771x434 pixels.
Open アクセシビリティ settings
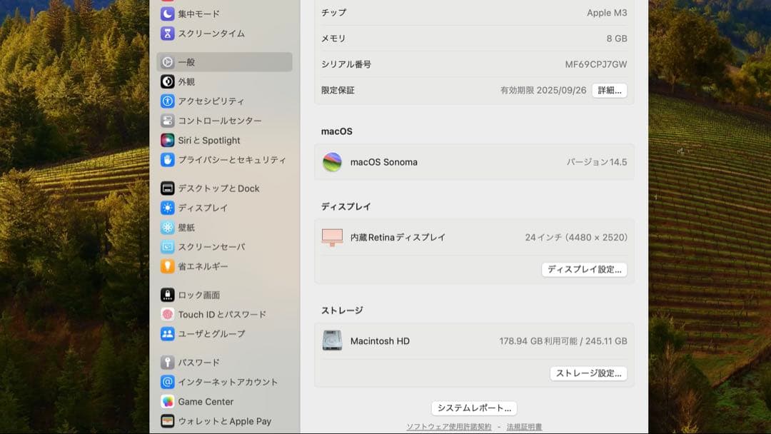[207, 101]
